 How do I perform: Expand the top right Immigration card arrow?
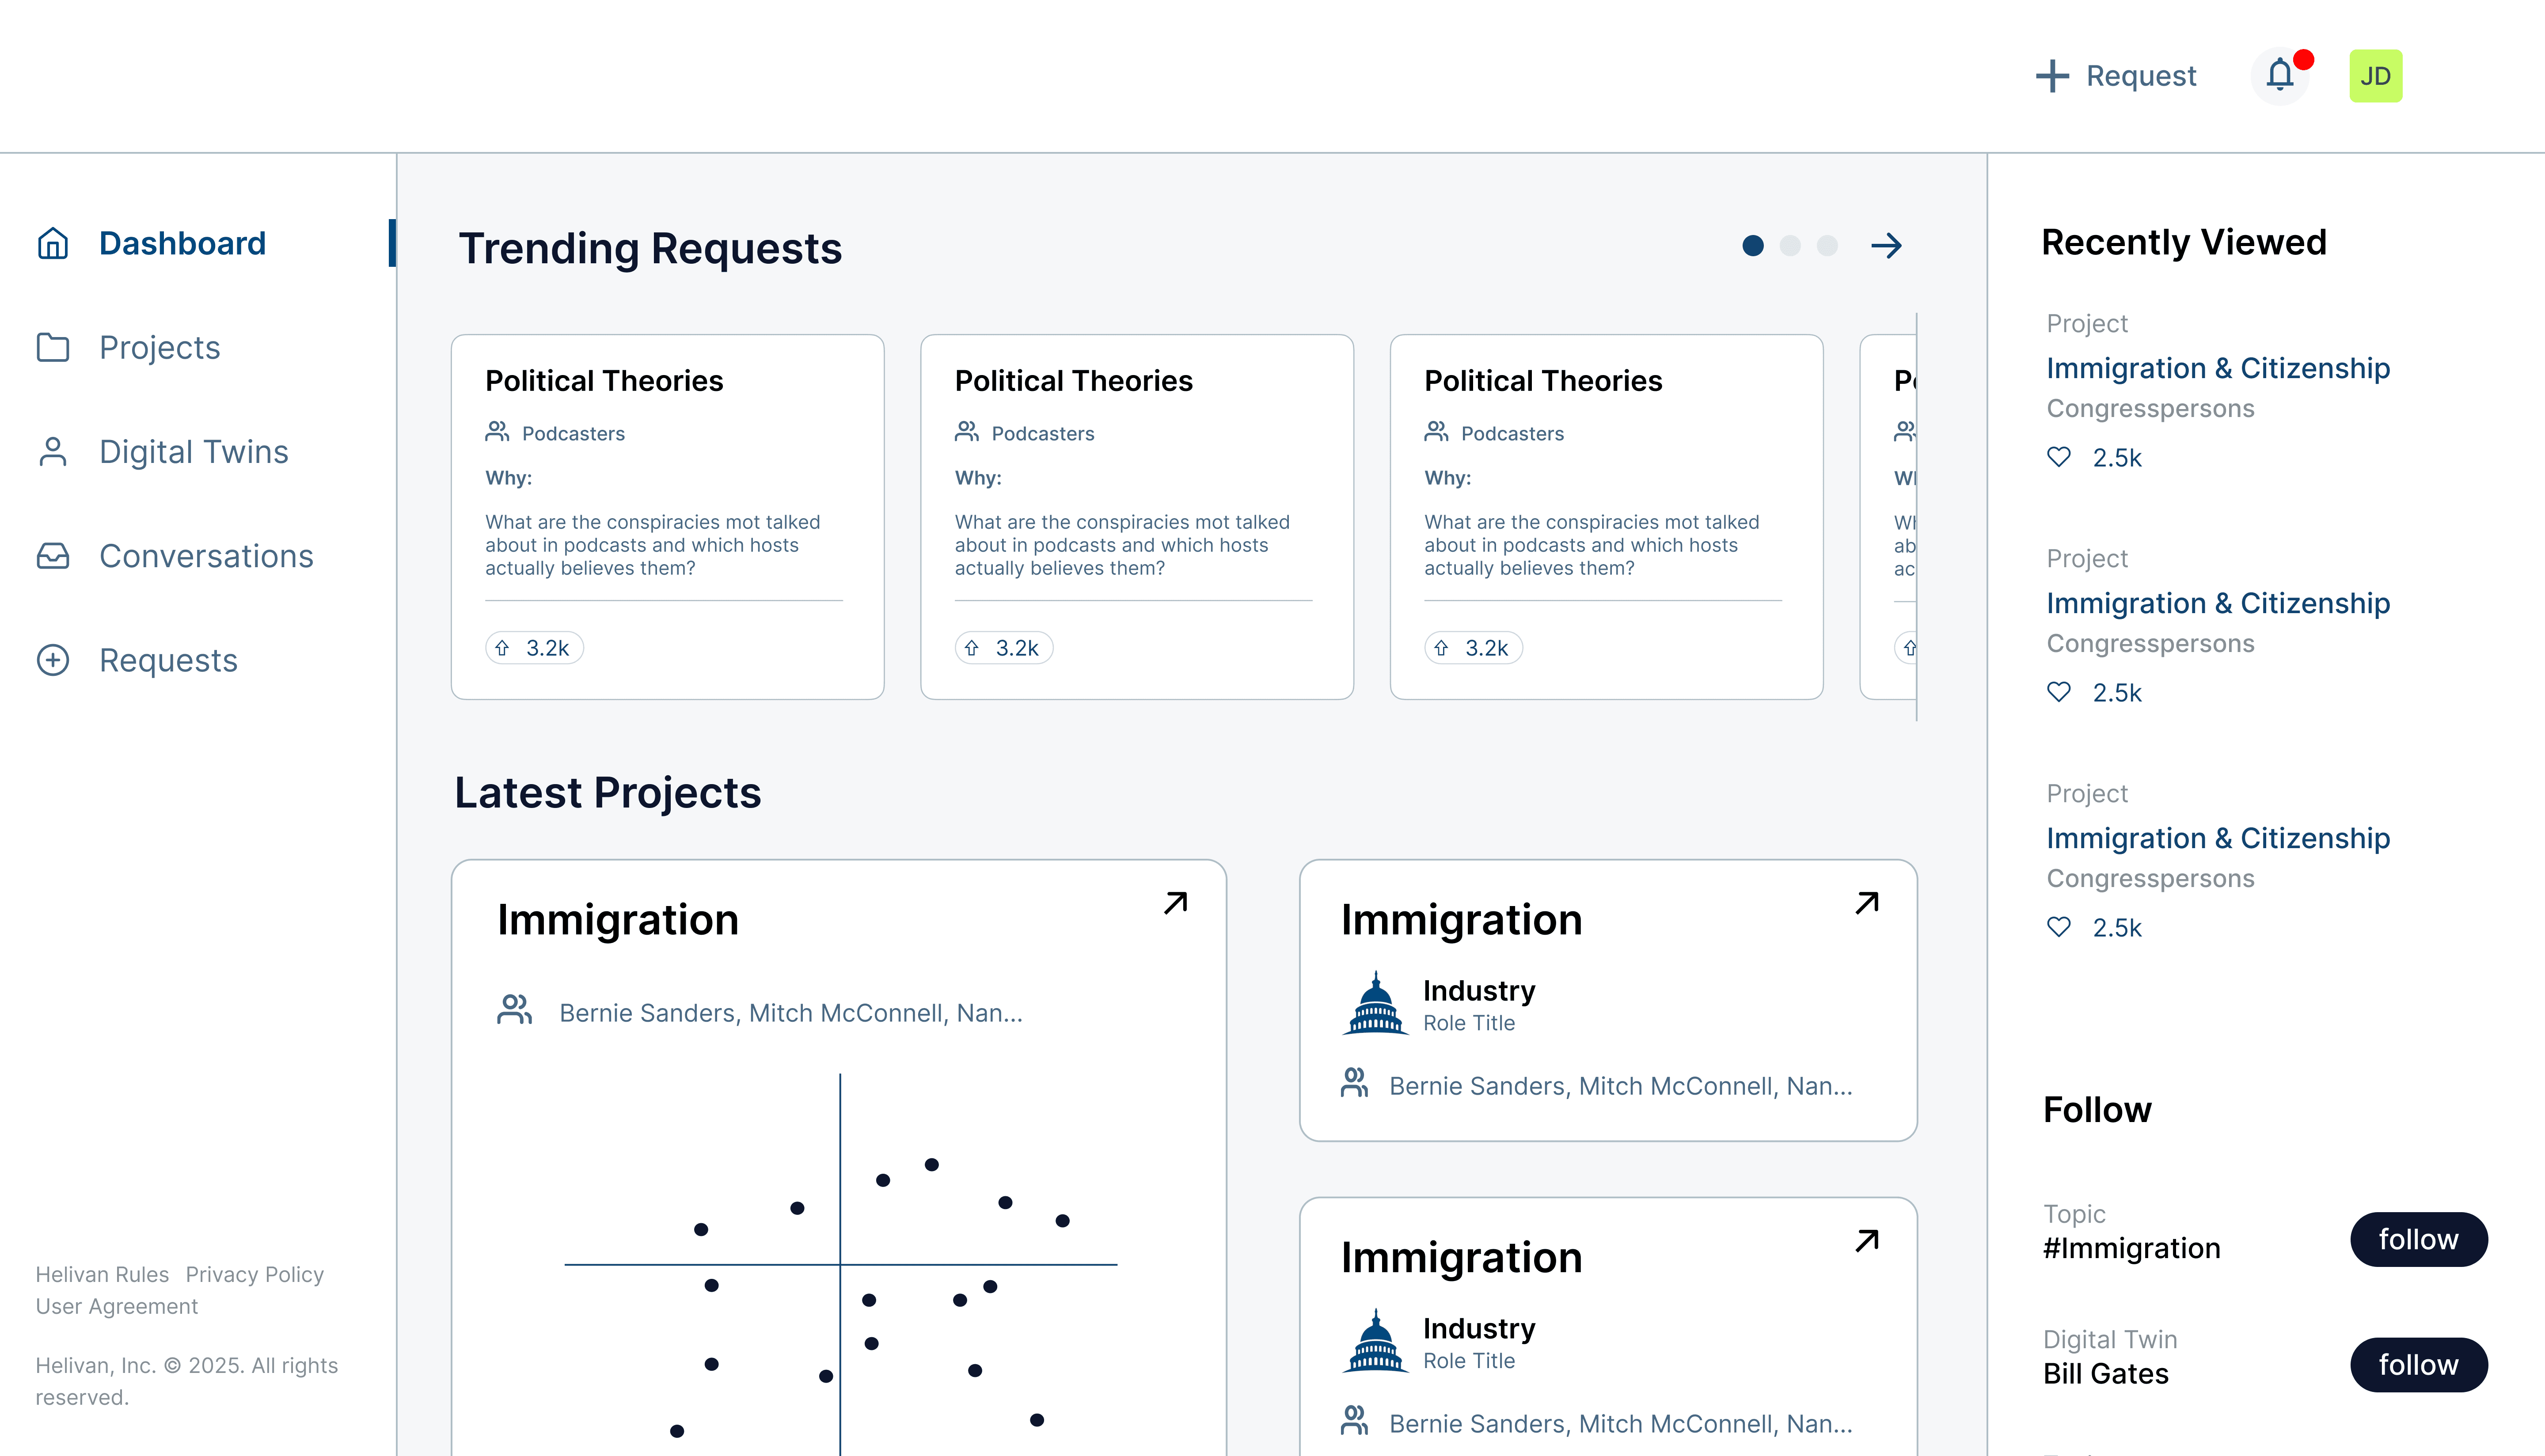click(x=1866, y=903)
